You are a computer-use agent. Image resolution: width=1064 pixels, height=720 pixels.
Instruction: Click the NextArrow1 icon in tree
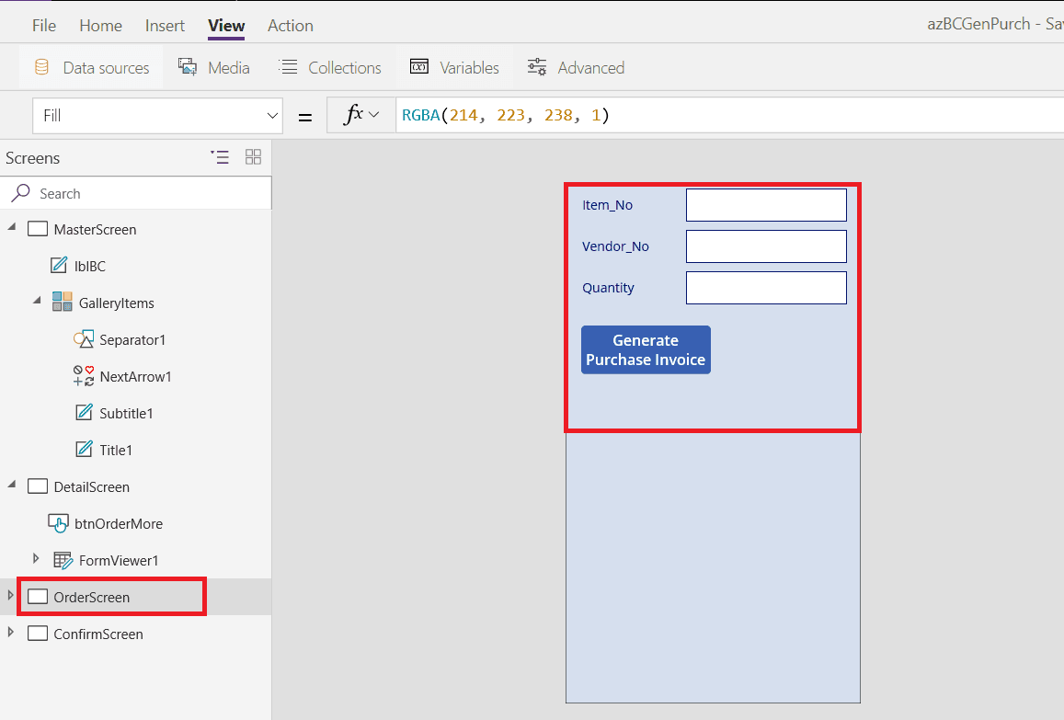point(84,376)
